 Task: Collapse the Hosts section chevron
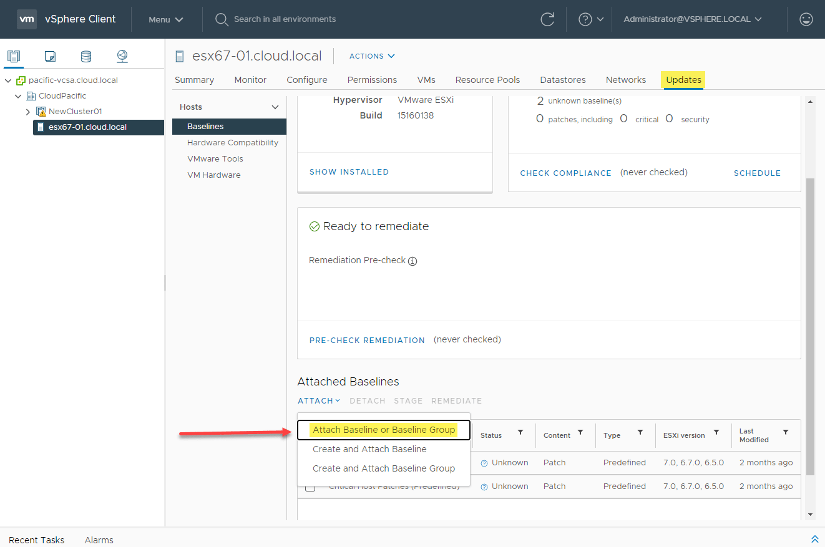[x=275, y=107]
